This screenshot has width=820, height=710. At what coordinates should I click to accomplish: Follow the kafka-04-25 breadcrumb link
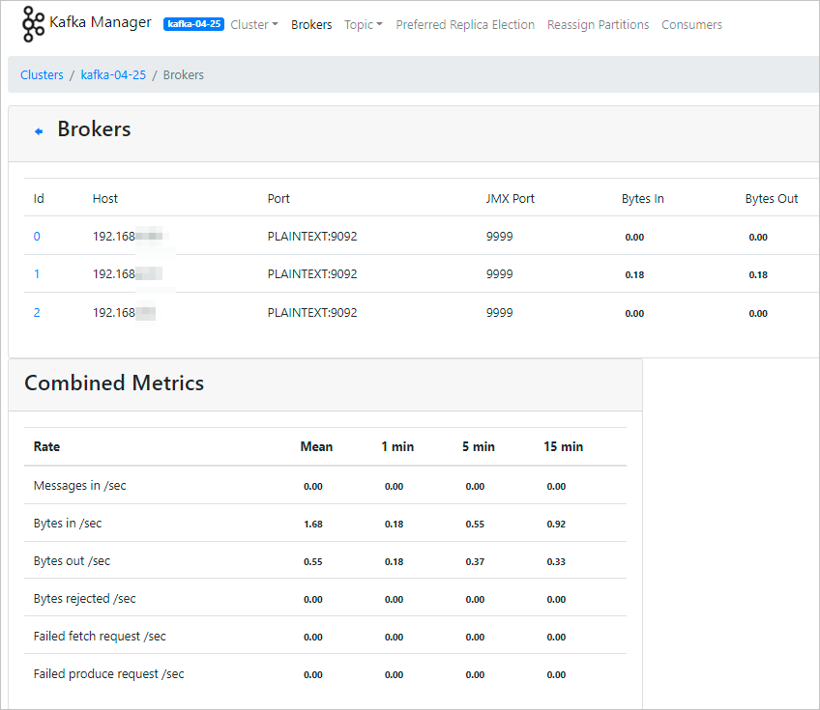tap(113, 74)
